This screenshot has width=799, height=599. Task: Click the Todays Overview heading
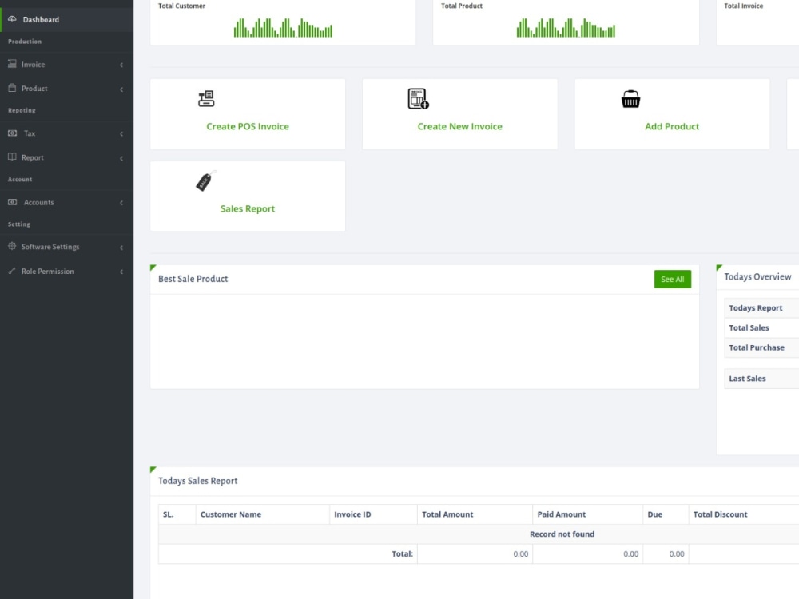[x=757, y=276]
